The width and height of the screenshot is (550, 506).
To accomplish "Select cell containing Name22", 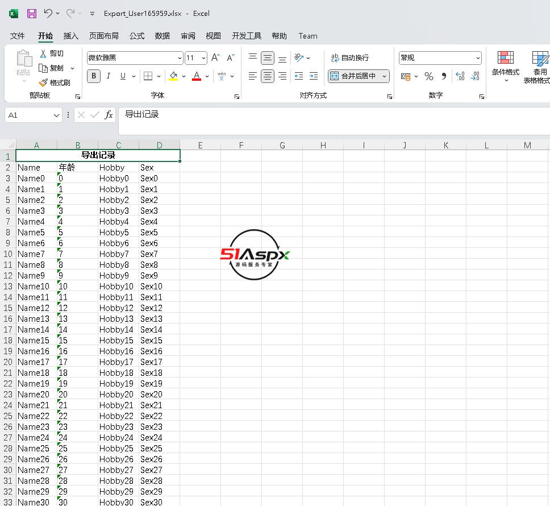I will [36, 416].
